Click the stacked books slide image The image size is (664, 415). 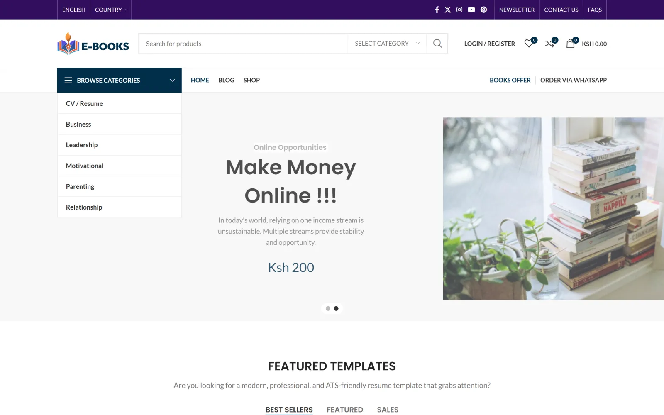point(553,209)
